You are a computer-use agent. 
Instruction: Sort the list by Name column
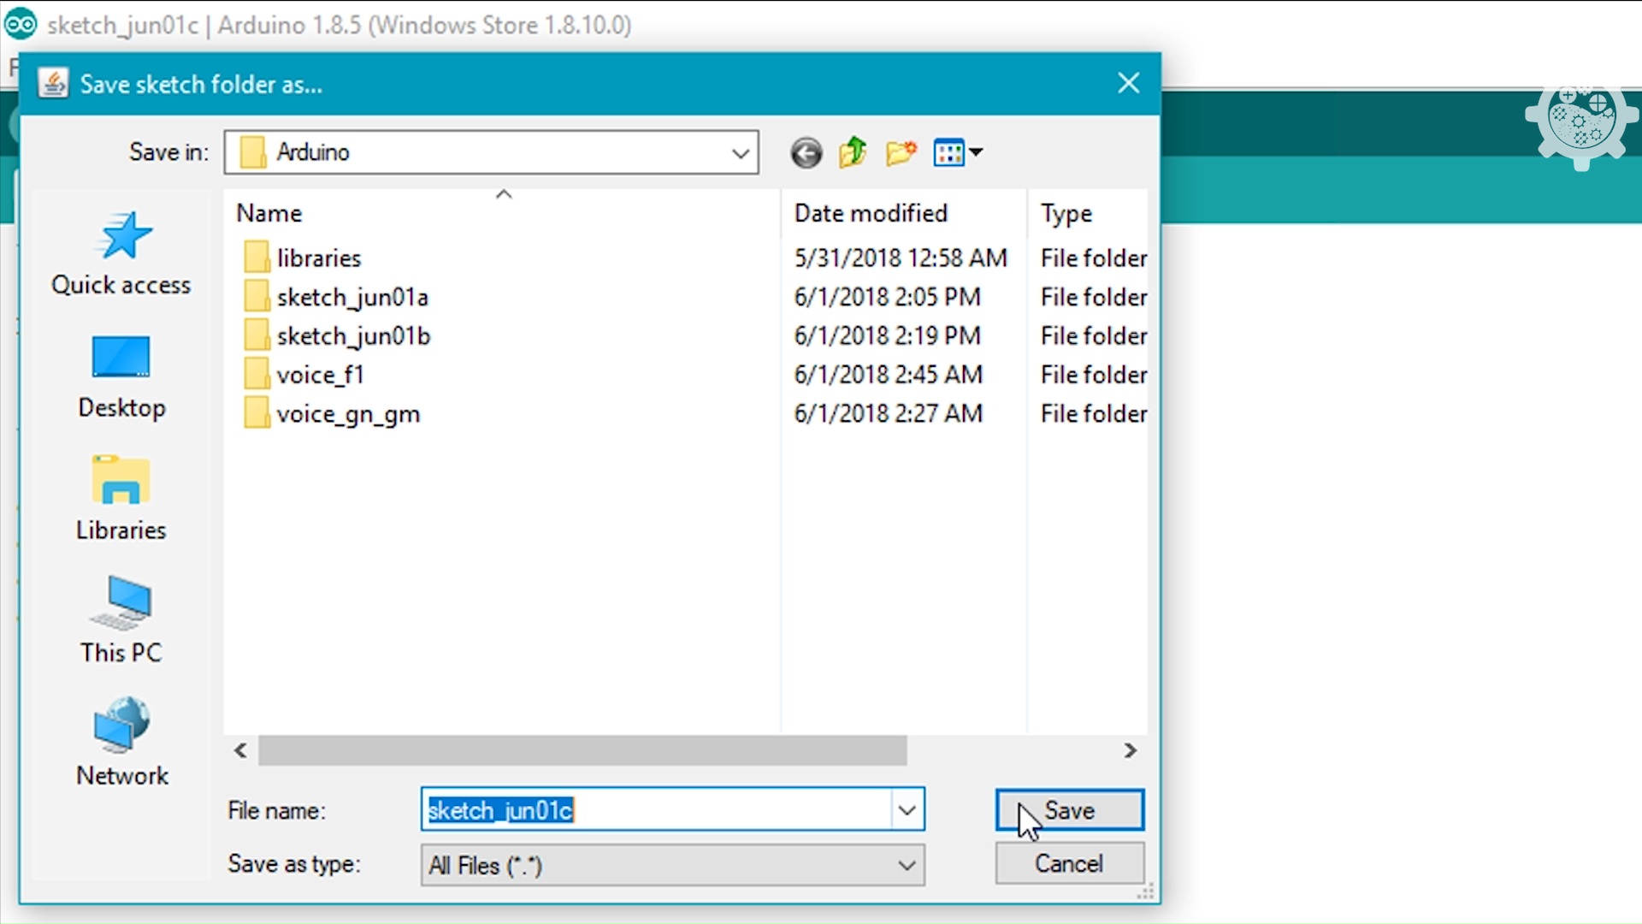tap(503, 213)
